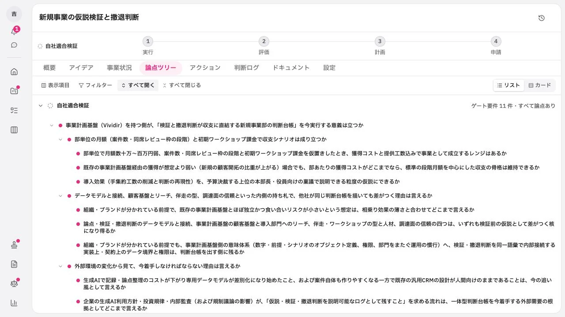This screenshot has height=317, width=565.
Task: Open item 既存の事業計画基盤経由の獲得が想定より弱い
Action: 311,168
